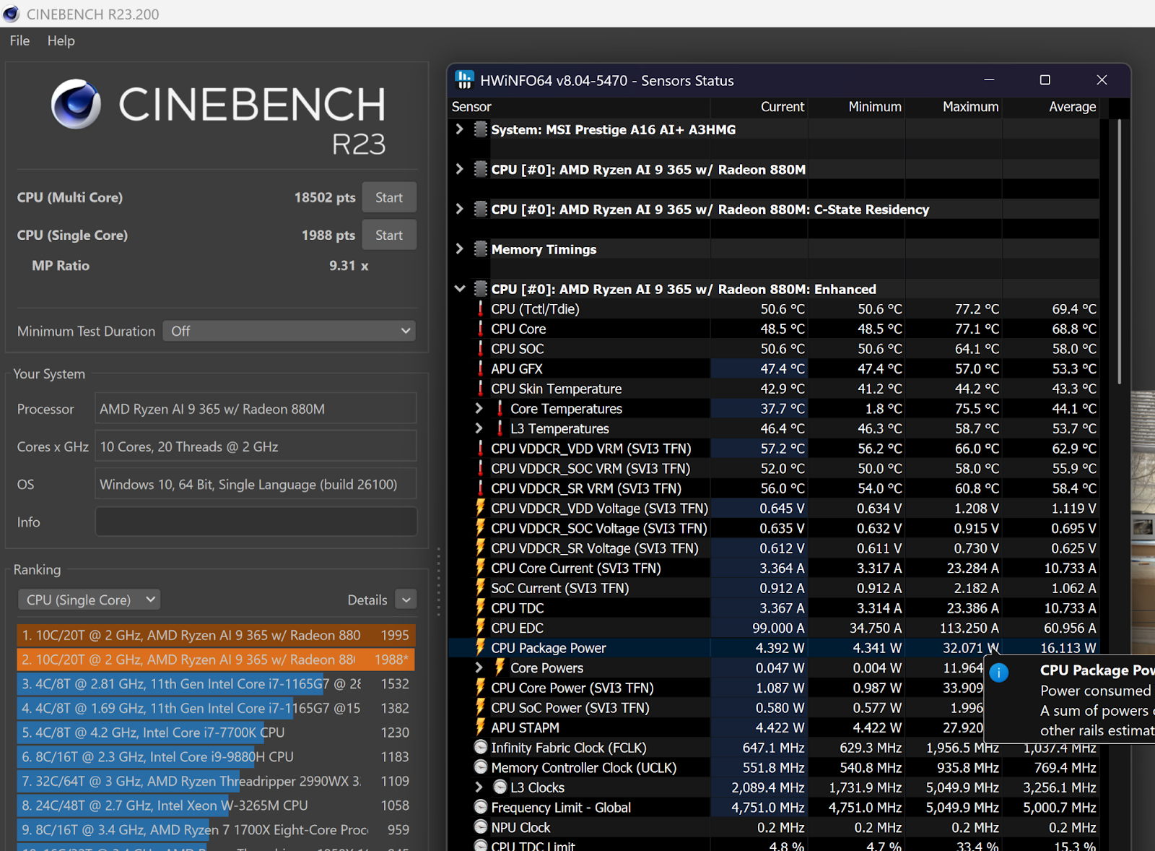Image resolution: width=1155 pixels, height=851 pixels.
Task: Start the CPU (Multi Core) test
Action: pos(389,197)
